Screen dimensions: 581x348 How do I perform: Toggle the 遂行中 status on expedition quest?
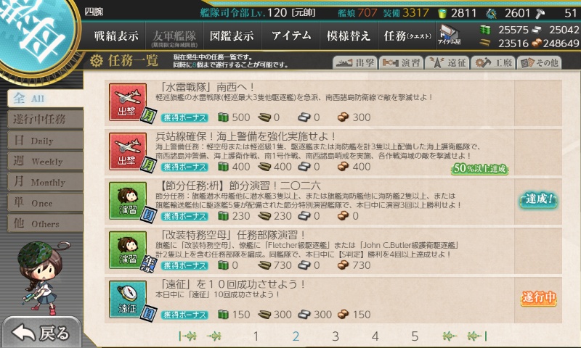point(538,297)
